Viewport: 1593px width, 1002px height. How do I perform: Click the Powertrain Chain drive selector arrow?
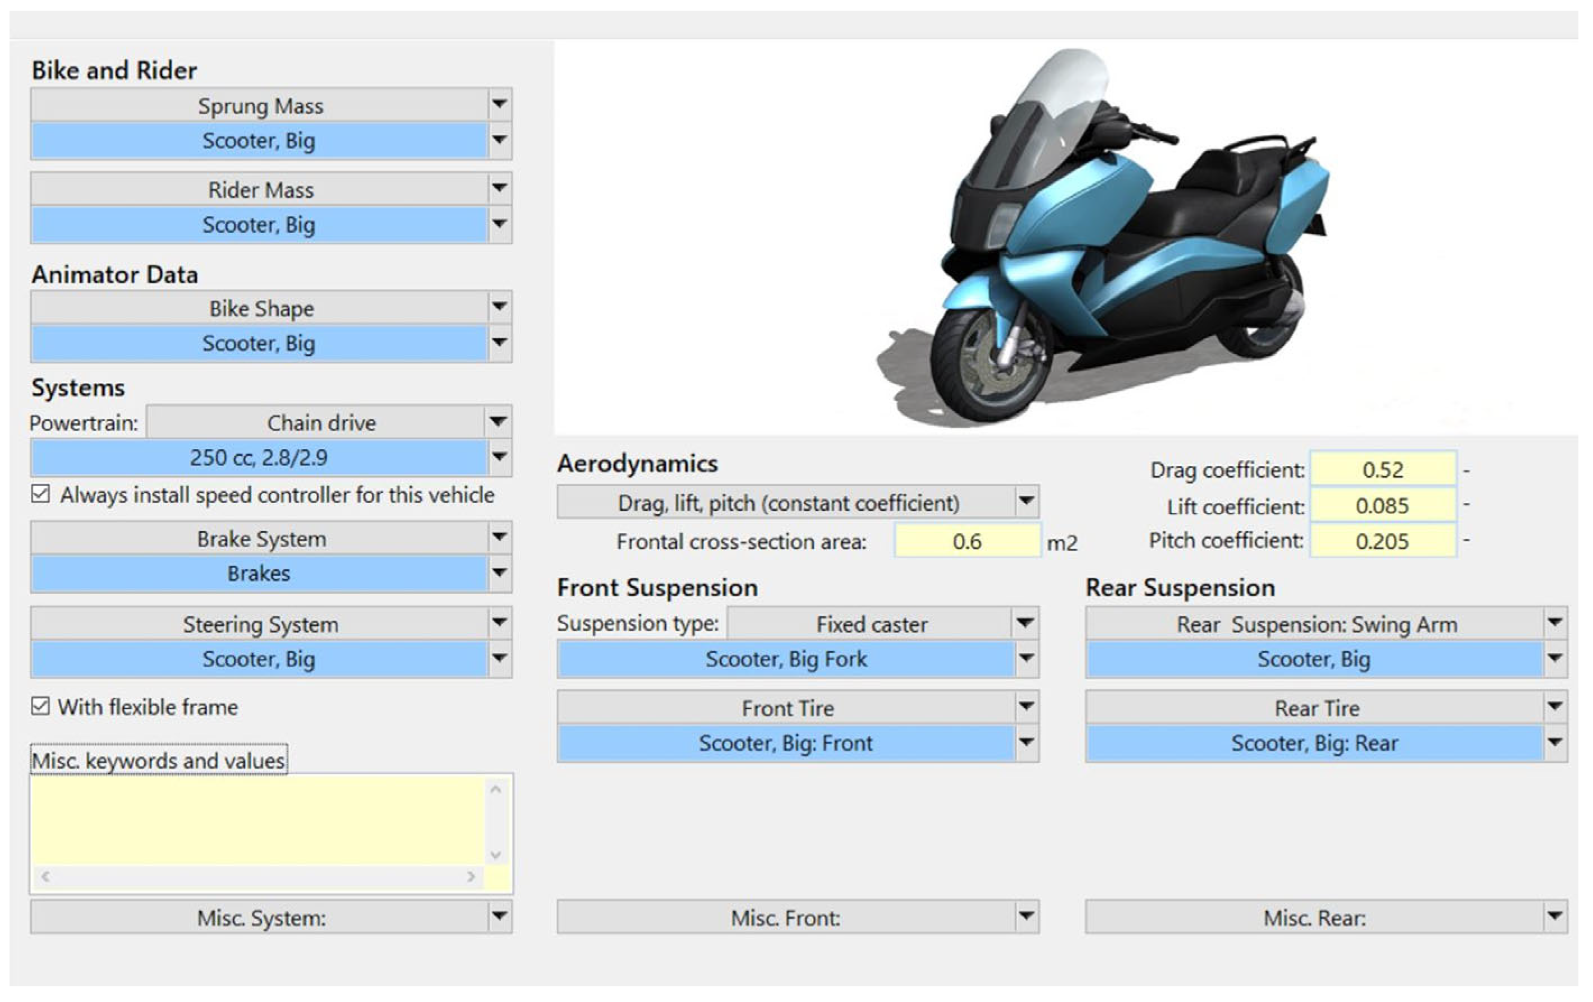tap(498, 421)
